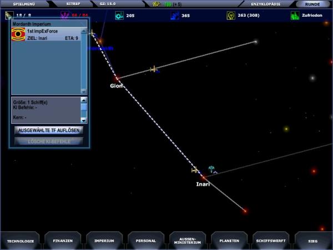
Task: Click the ZIEL: Inari destination text
Action: (37, 38)
